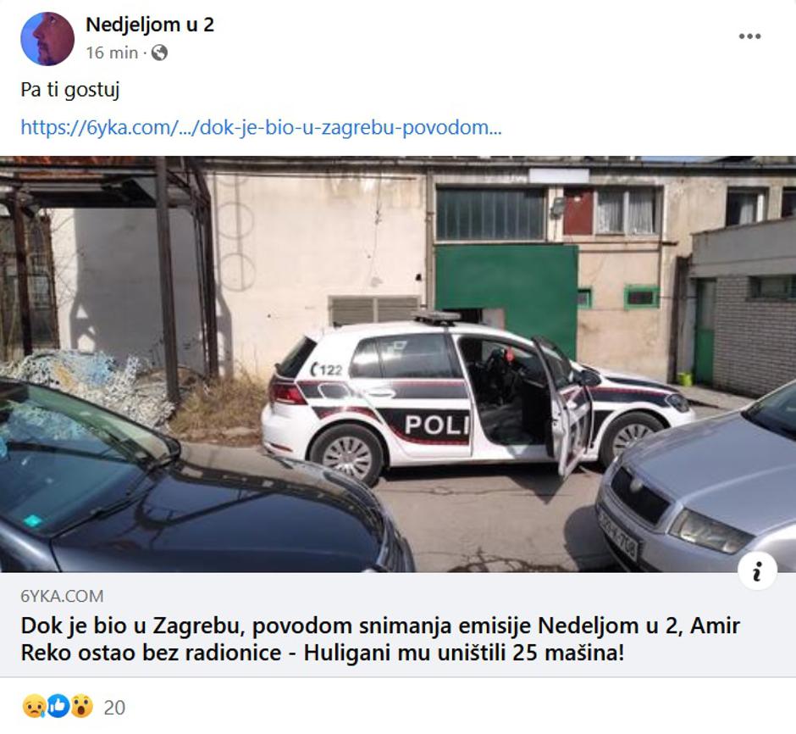Open the Nedjeljom u 2 page name
The image size is (796, 734).
pos(150,25)
